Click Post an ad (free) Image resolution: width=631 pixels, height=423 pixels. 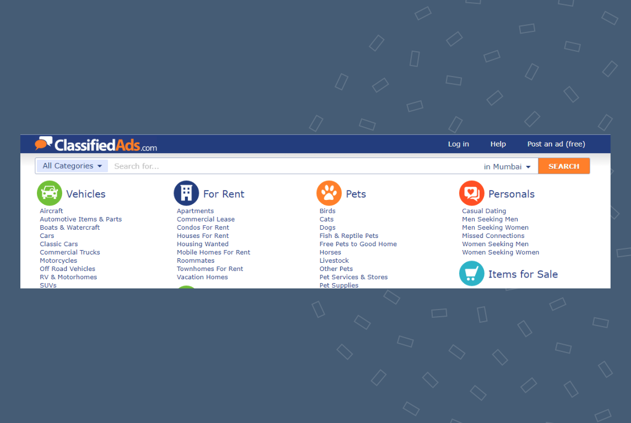pyautogui.click(x=556, y=144)
